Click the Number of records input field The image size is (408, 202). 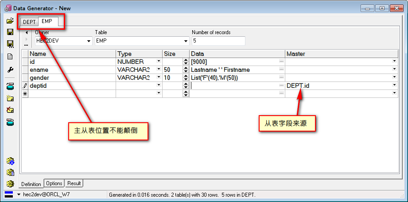coord(218,41)
